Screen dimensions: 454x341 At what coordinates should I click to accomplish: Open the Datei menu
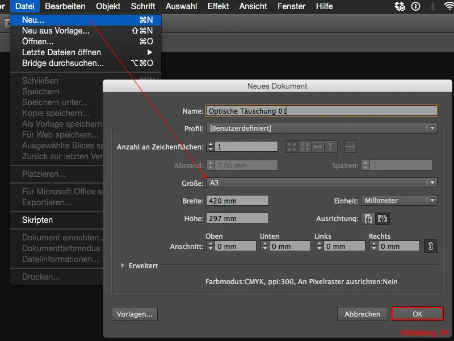24,6
